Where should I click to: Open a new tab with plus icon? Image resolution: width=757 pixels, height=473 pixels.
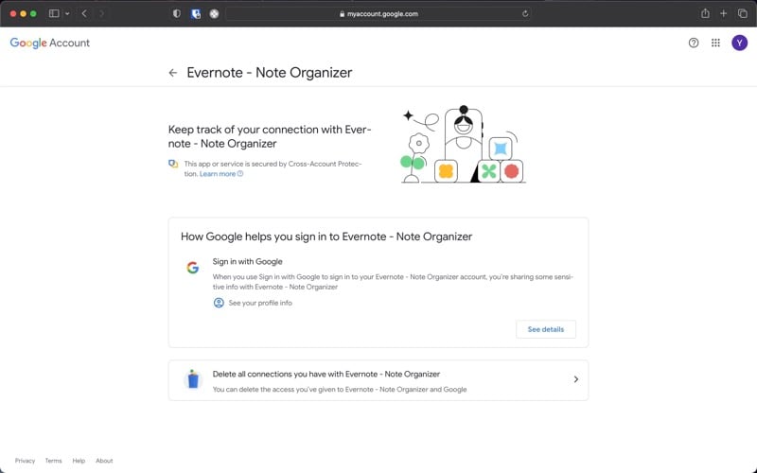723,13
